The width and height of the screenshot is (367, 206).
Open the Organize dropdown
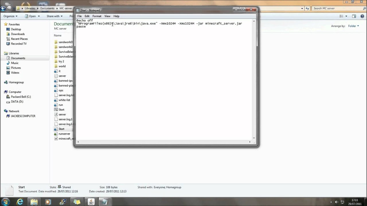(x=10, y=16)
